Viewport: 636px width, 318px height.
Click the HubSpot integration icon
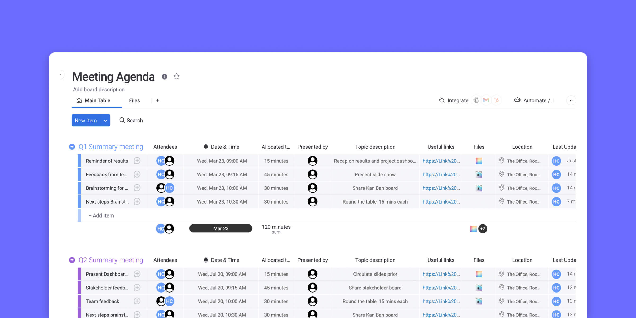496,100
